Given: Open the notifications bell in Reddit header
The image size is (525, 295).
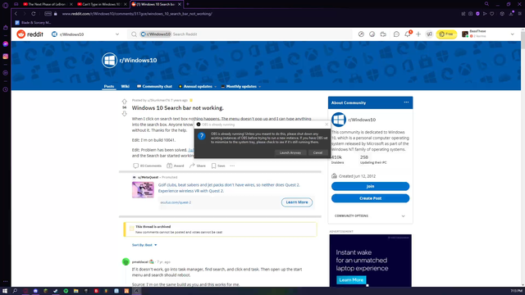Looking at the screenshot, I should coord(408,34).
